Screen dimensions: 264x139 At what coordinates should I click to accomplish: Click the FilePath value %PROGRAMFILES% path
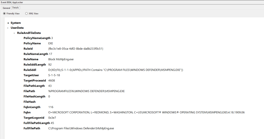(x=86, y=91)
